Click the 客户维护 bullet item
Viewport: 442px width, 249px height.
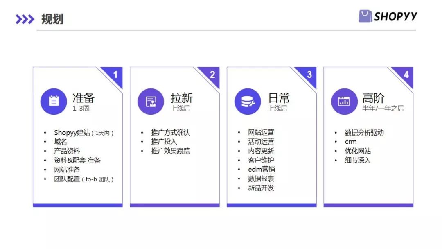[x=261, y=160]
